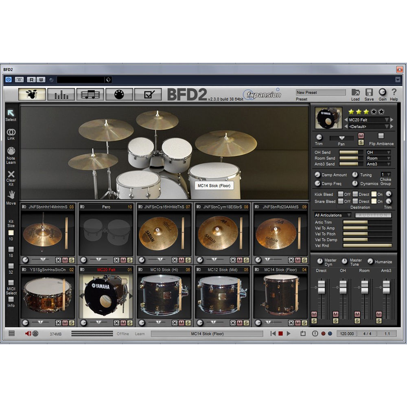Mute the JNFSbnRd20AAMdS ride slot
The height and width of the screenshot is (407, 407).
coord(298,260)
